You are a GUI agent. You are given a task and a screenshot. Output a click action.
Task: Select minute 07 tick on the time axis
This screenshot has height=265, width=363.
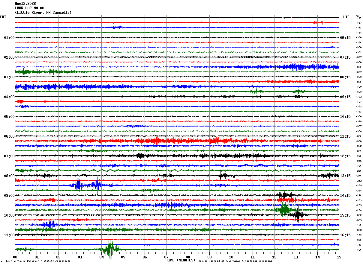pyautogui.click(x=166, y=257)
